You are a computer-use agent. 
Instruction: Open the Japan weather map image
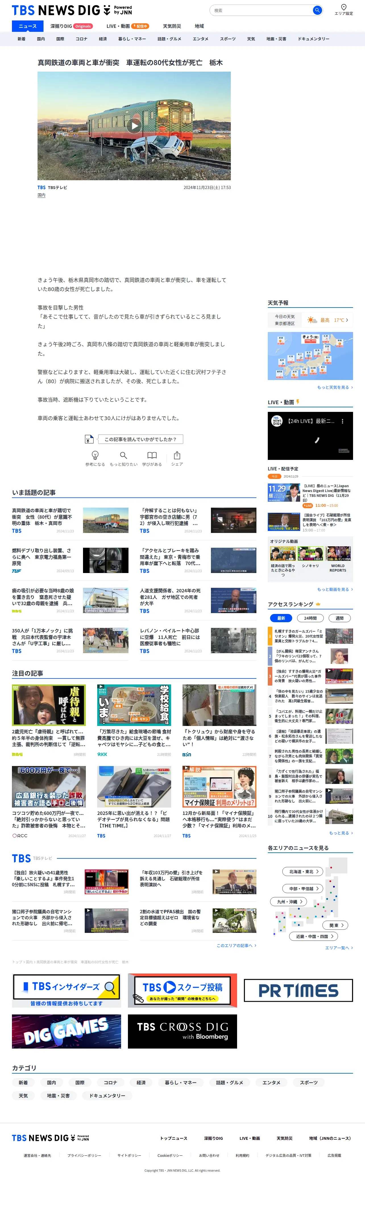pyautogui.click(x=310, y=356)
